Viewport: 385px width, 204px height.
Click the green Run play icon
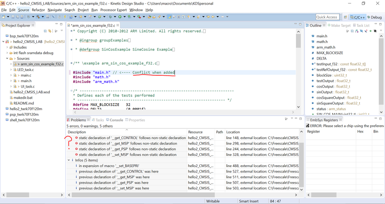(120, 17)
